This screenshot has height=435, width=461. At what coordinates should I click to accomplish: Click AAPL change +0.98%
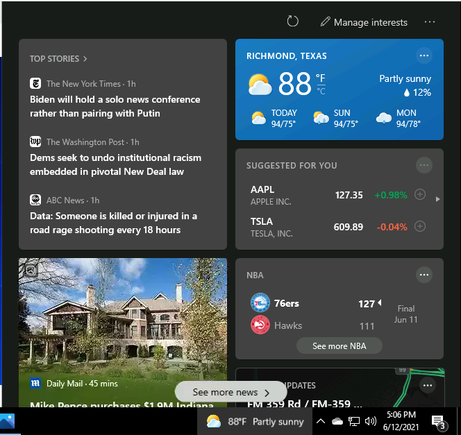pyautogui.click(x=391, y=195)
